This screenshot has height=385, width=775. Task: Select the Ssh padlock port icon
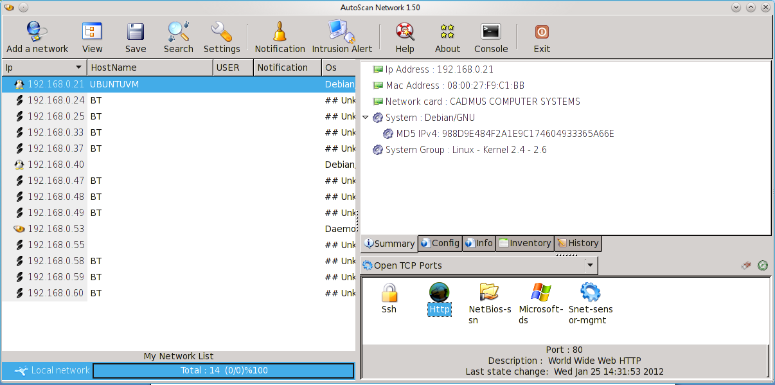[389, 292]
